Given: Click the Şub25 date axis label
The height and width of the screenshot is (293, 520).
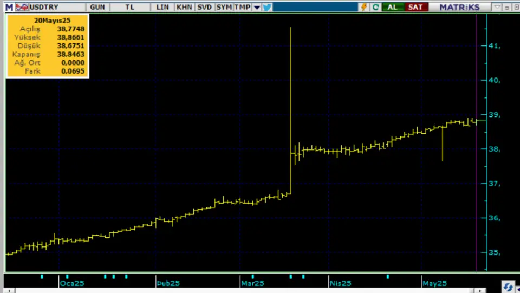Looking at the screenshot, I should pyautogui.click(x=168, y=283).
